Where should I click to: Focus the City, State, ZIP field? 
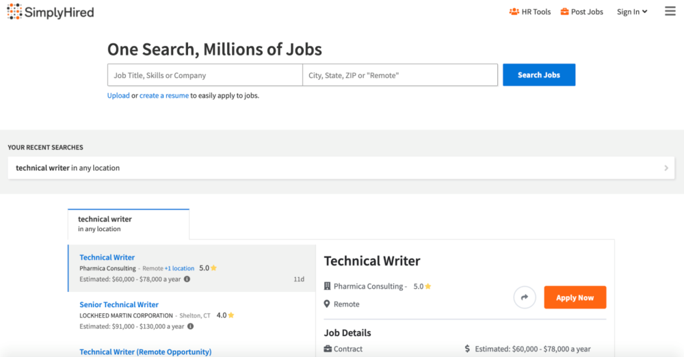(400, 75)
